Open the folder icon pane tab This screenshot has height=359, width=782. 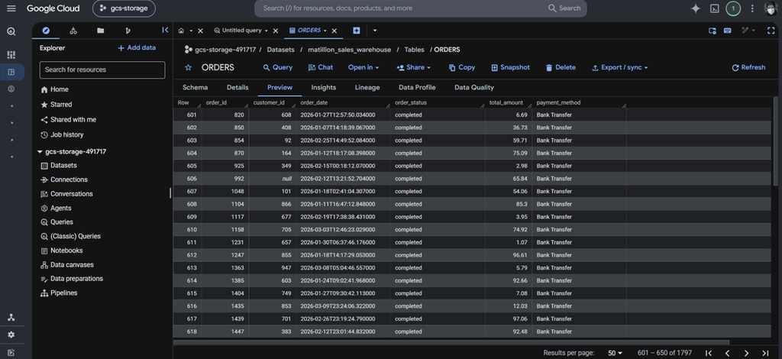[x=101, y=31]
